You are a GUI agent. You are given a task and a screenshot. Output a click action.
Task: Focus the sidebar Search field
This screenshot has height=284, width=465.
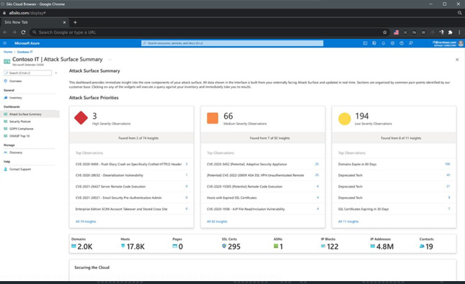(x=28, y=73)
